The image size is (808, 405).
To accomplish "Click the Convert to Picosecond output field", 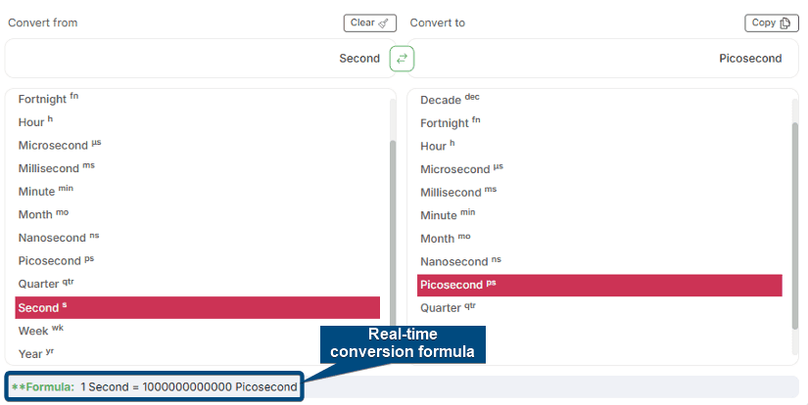I will (607, 59).
